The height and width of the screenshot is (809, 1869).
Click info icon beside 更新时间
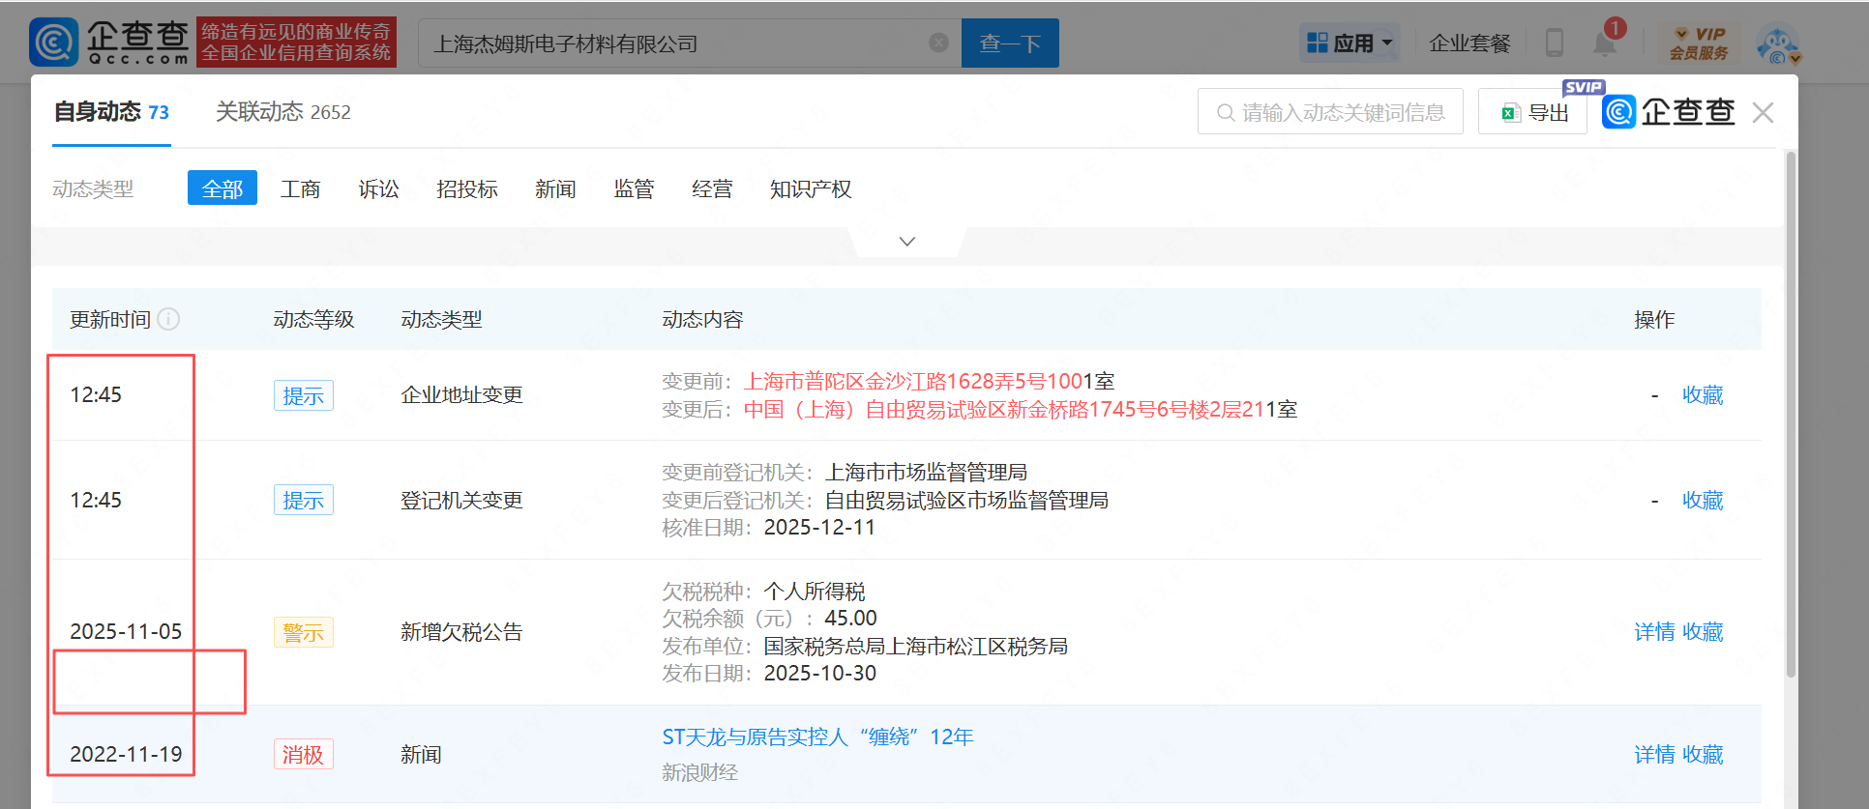coord(168,319)
